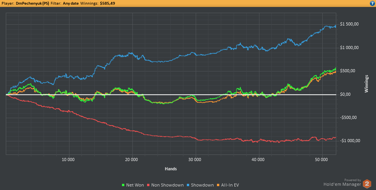Screen dimensions: 376x190
Task: Click the Any date filter text
Action: (71, 3)
